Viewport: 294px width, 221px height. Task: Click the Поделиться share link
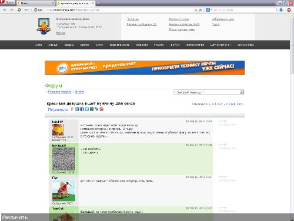click(x=58, y=109)
